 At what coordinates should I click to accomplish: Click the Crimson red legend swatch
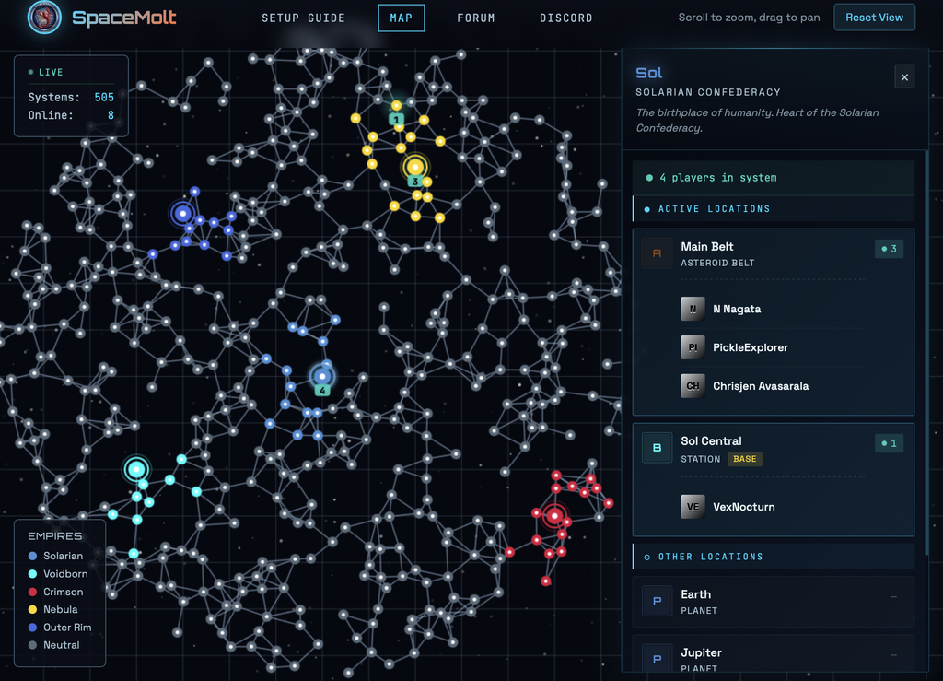[33, 592]
